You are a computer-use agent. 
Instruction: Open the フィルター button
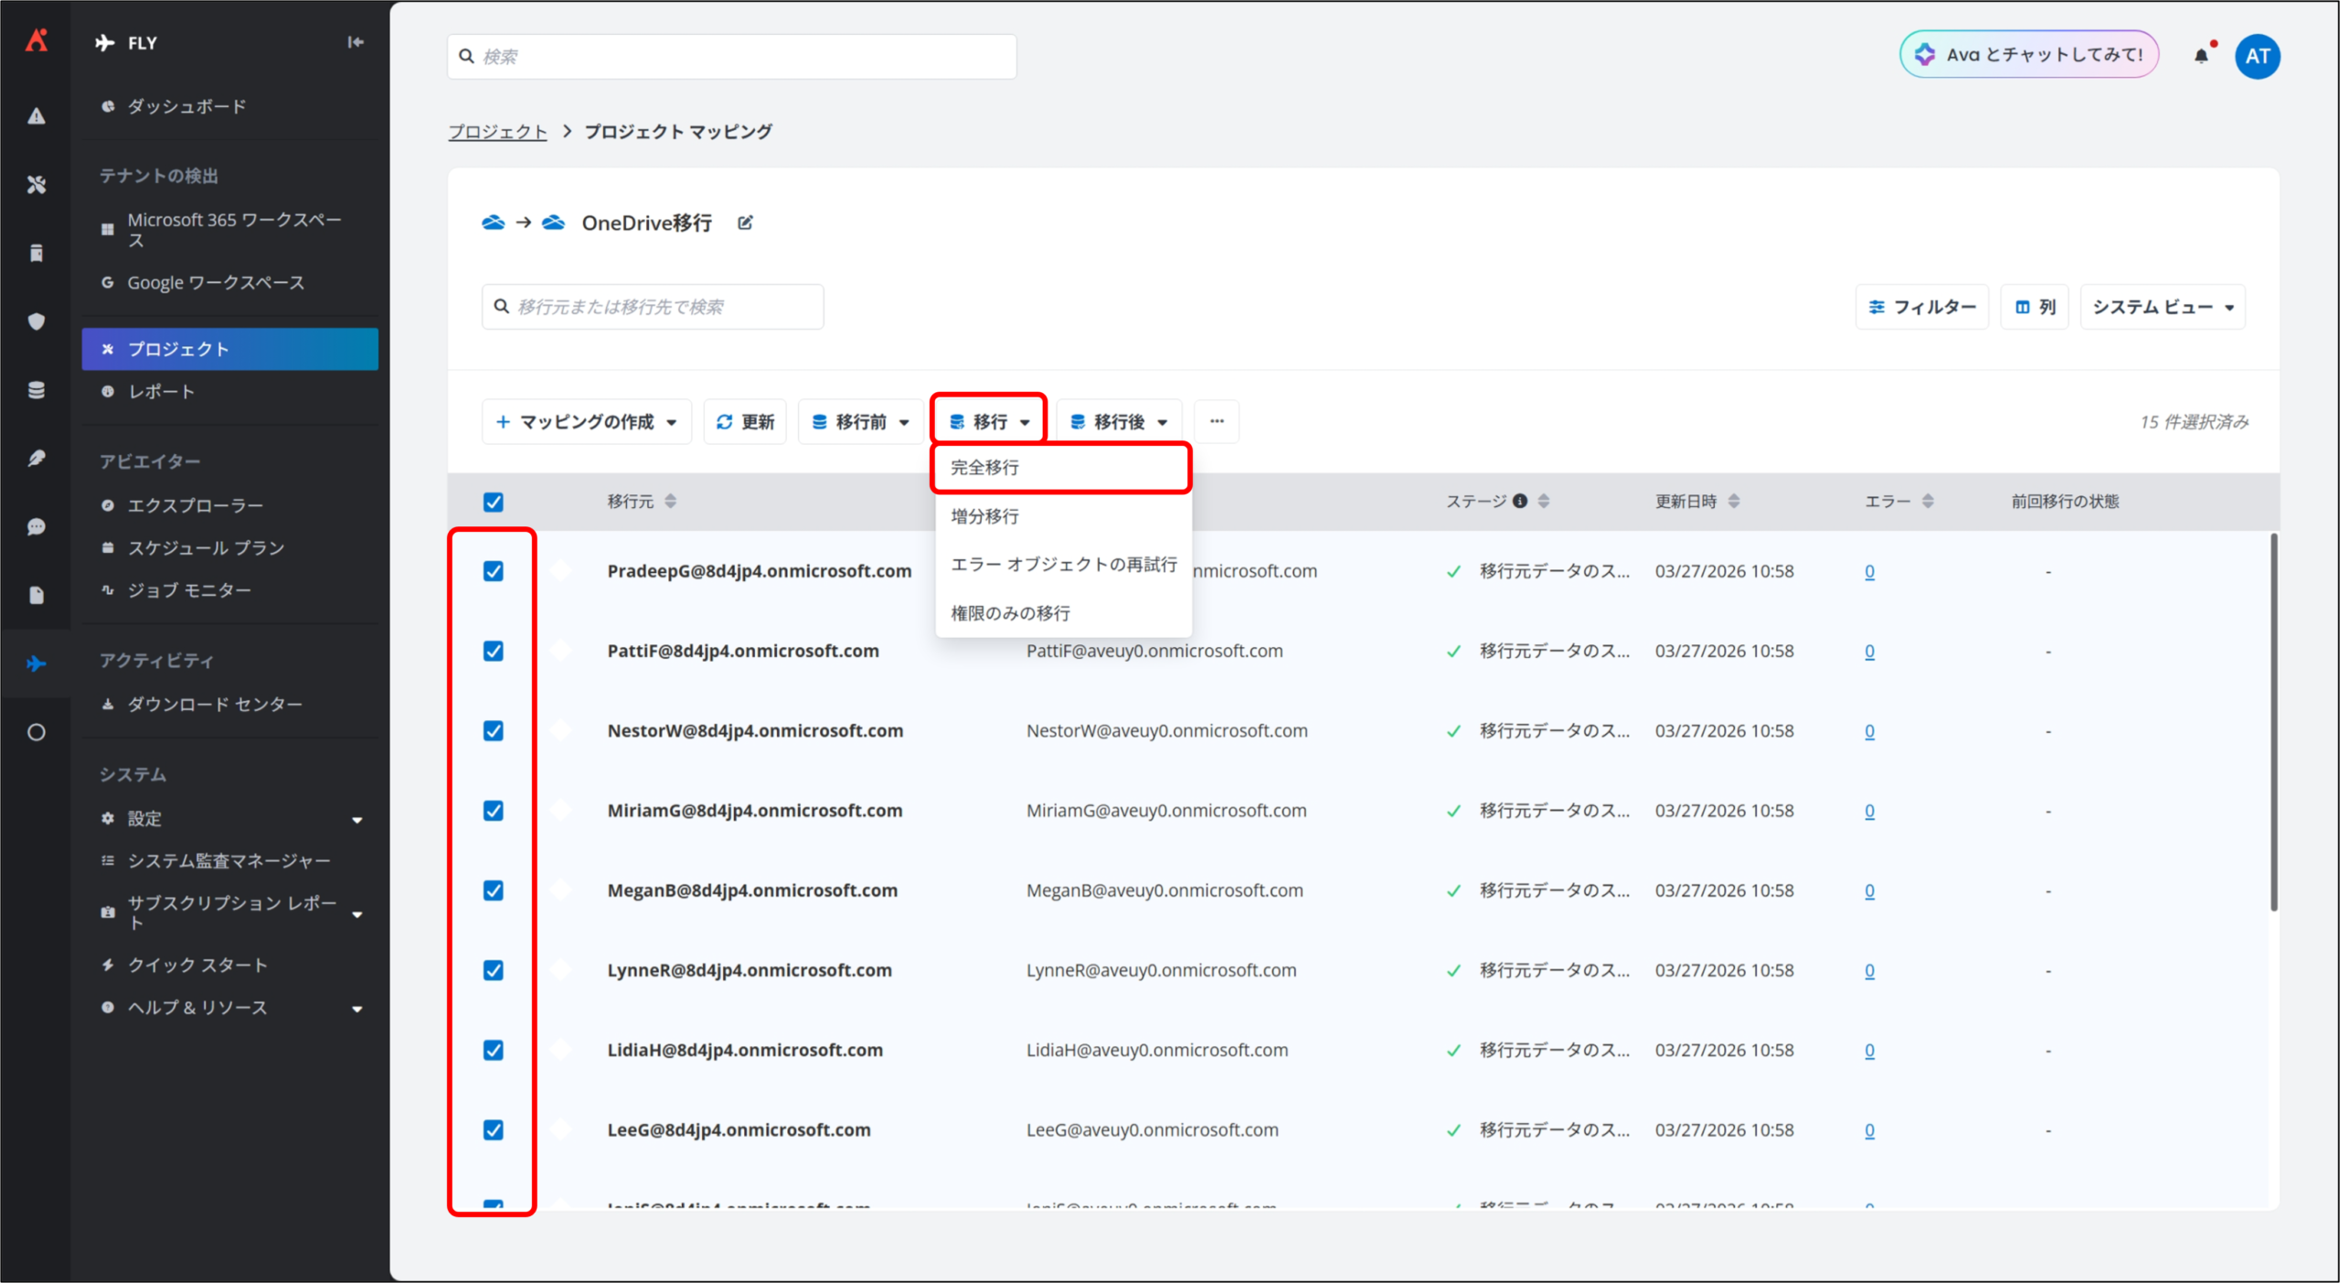click(1921, 307)
